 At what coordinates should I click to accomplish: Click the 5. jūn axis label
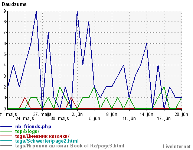(x=95, y=119)
